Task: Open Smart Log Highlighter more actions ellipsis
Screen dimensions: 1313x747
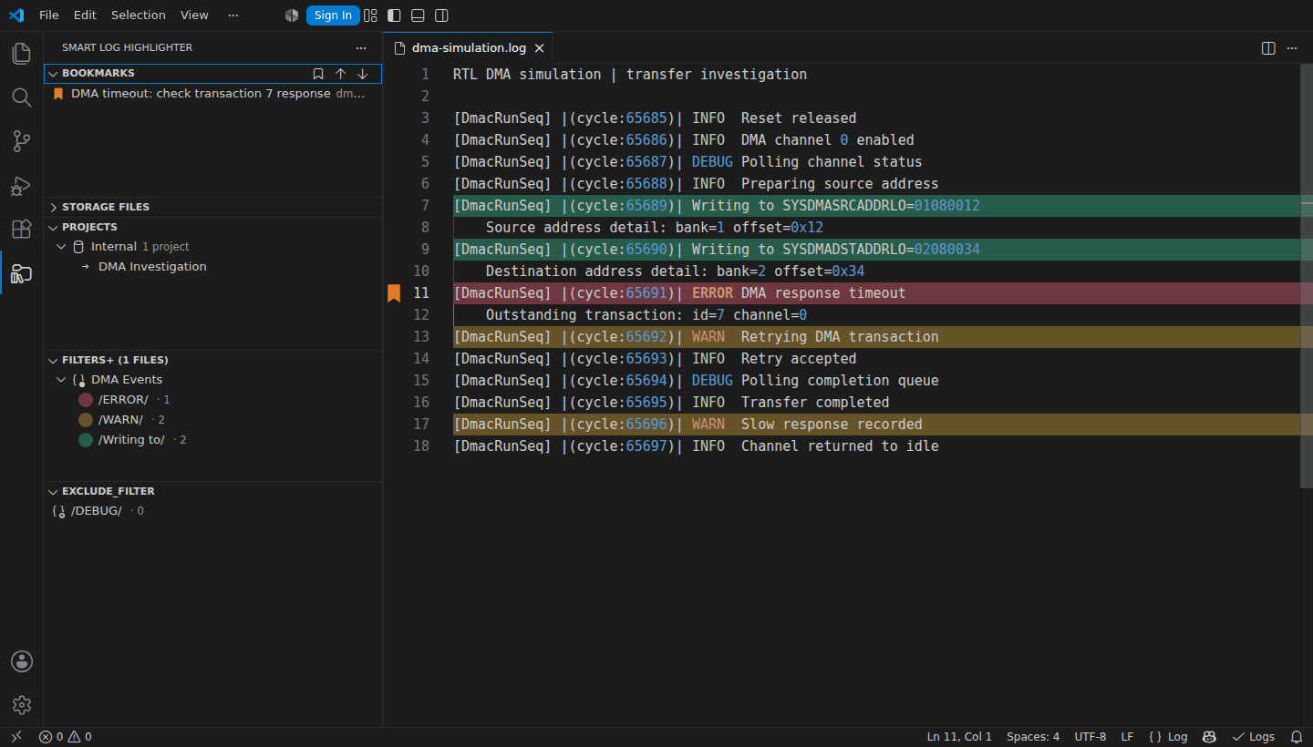Action: 361,47
